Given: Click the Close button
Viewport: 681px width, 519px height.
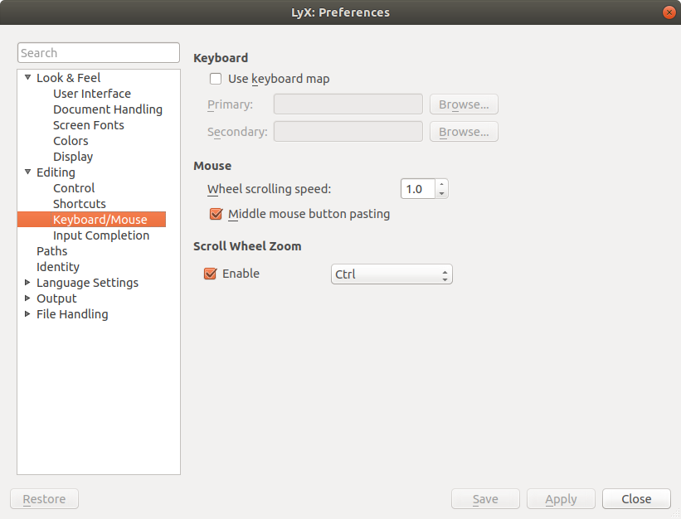Looking at the screenshot, I should pos(636,499).
